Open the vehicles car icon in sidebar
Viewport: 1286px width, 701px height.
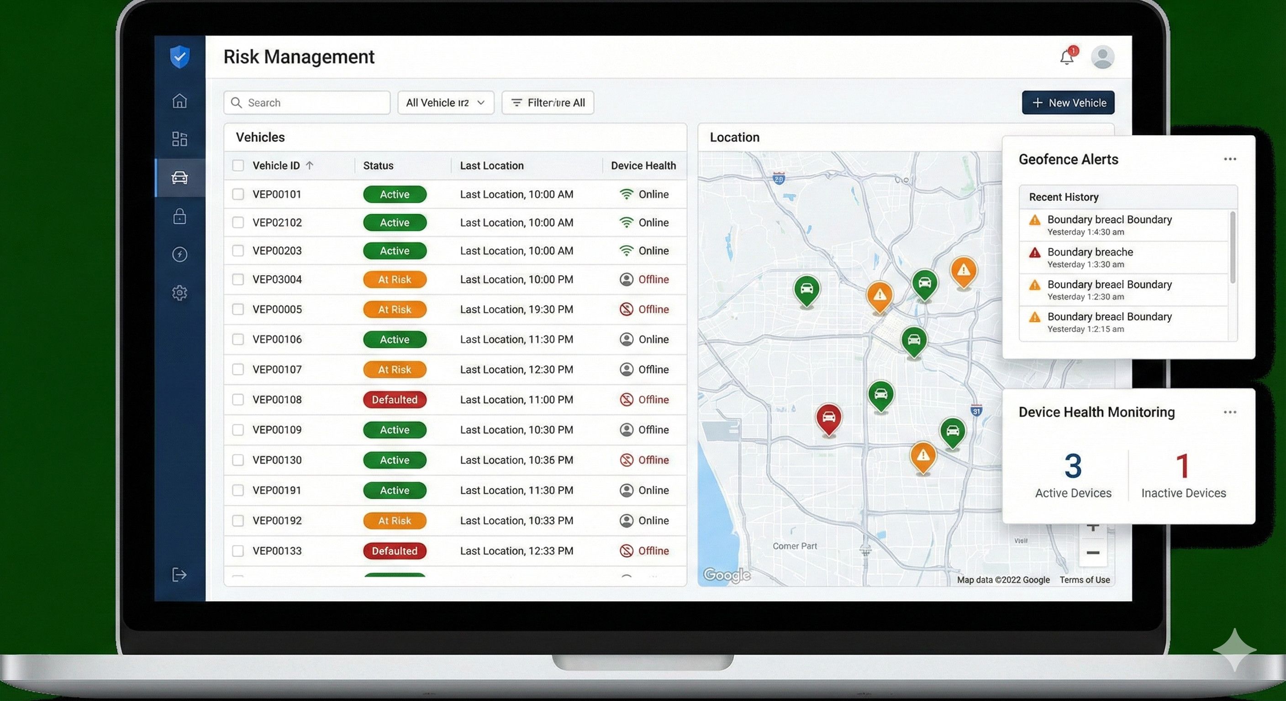click(180, 178)
